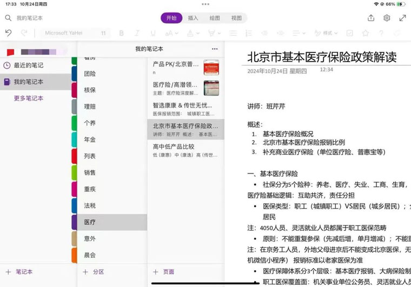Open the share icon at top right
Image resolution: width=411 pixels, height=287 pixels.
[371, 18]
